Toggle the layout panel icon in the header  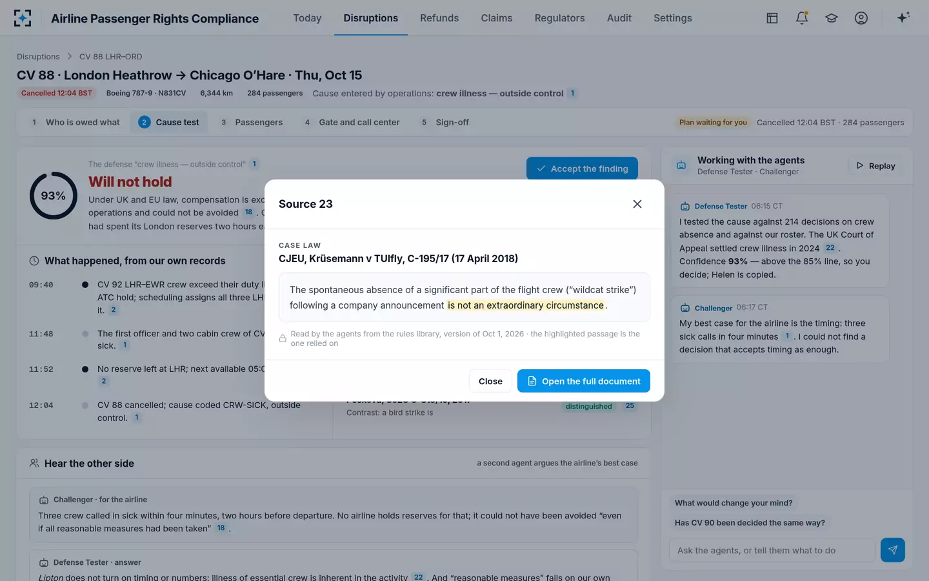coord(772,18)
